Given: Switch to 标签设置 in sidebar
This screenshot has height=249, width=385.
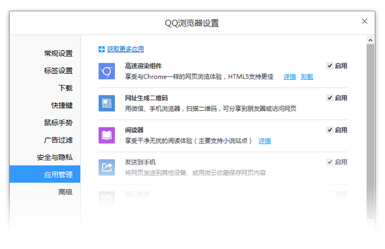Looking at the screenshot, I should pos(58,71).
